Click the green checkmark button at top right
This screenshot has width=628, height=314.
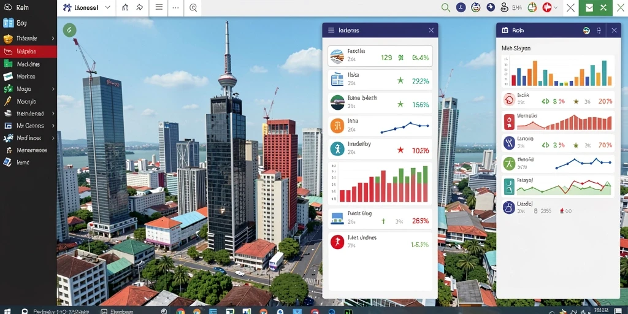click(x=589, y=7)
